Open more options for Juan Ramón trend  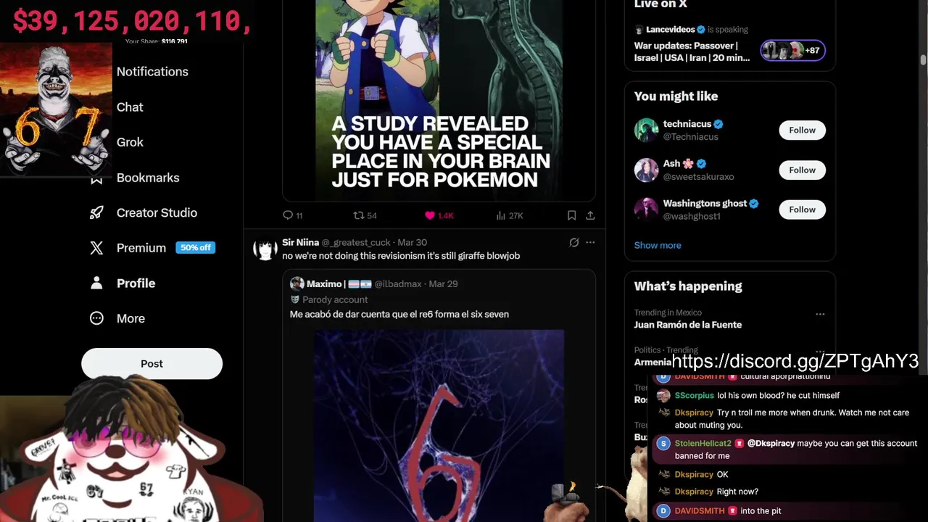(x=820, y=314)
